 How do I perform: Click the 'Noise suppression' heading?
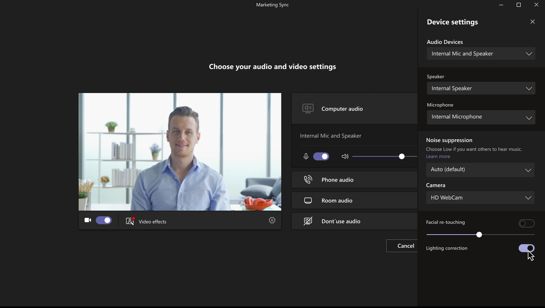[x=449, y=140]
